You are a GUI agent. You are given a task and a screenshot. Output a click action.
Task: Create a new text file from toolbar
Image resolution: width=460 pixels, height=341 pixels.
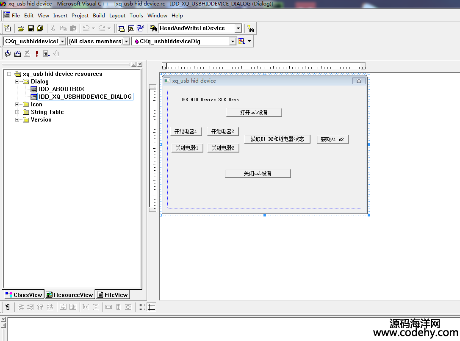click(8, 28)
